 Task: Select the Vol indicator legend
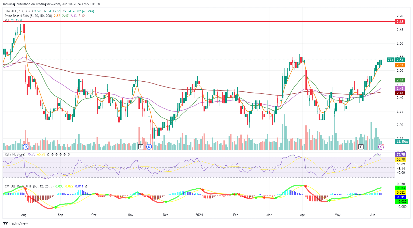7,20
